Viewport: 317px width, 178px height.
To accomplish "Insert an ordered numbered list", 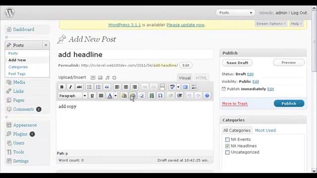I will pyautogui.click(x=98, y=87).
